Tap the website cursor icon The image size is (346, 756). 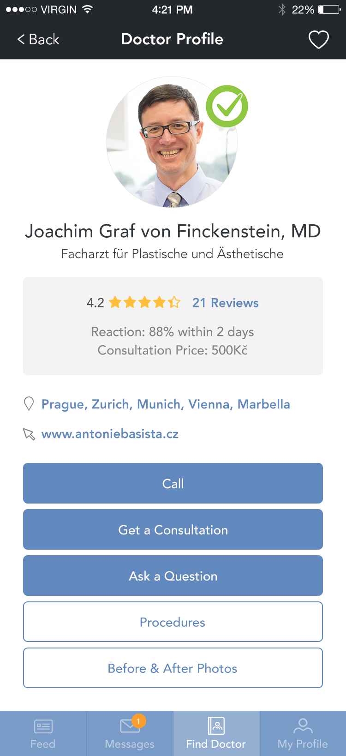pyautogui.click(x=29, y=434)
